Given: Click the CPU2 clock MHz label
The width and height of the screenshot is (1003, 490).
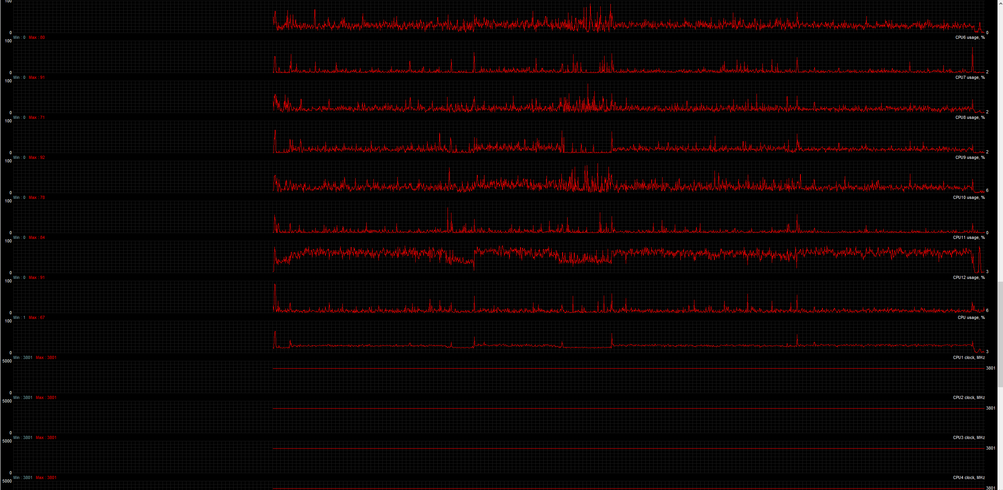Looking at the screenshot, I should [x=968, y=398].
